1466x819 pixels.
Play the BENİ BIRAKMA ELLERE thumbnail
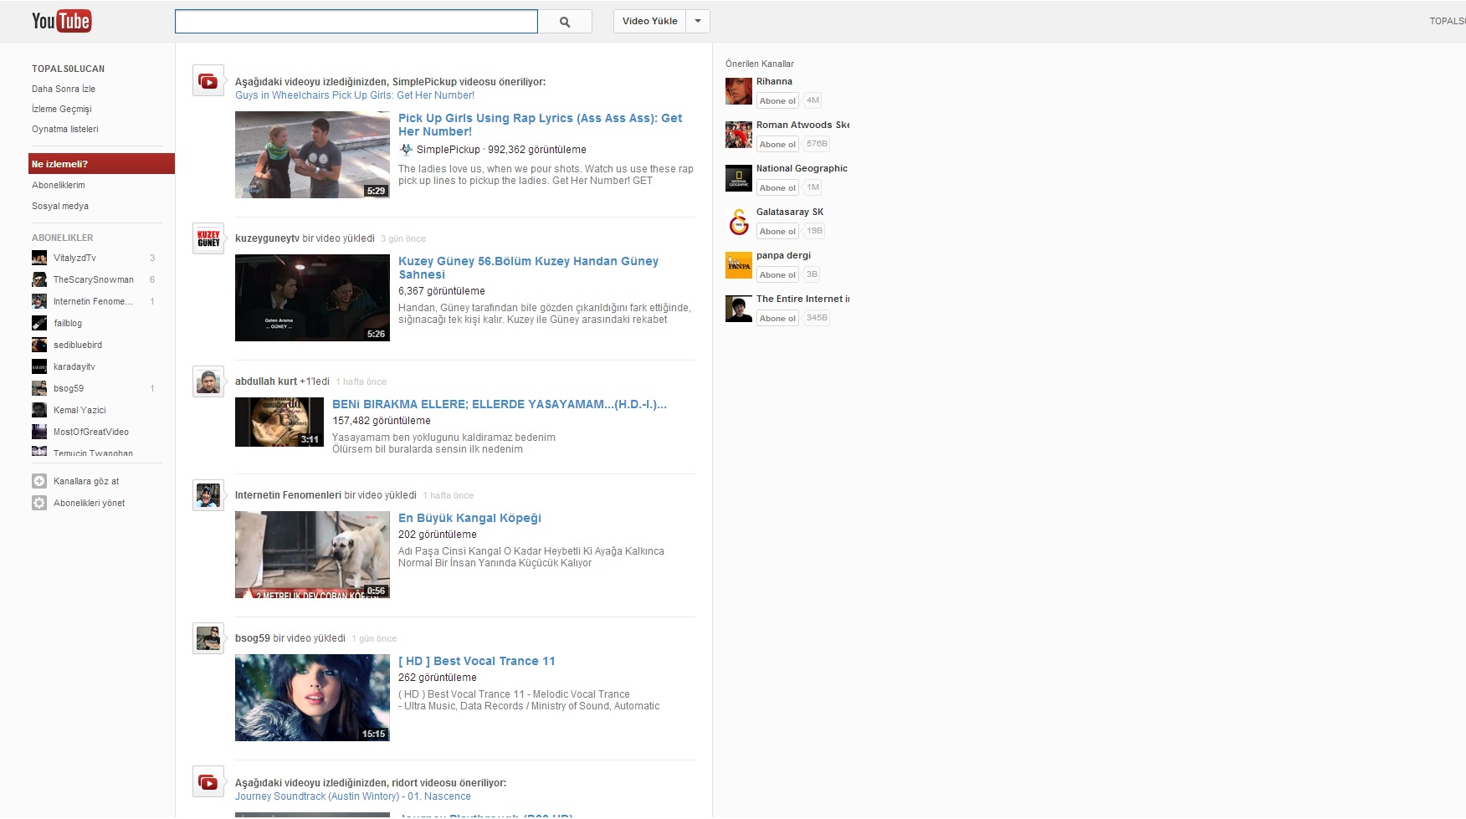pyautogui.click(x=279, y=422)
